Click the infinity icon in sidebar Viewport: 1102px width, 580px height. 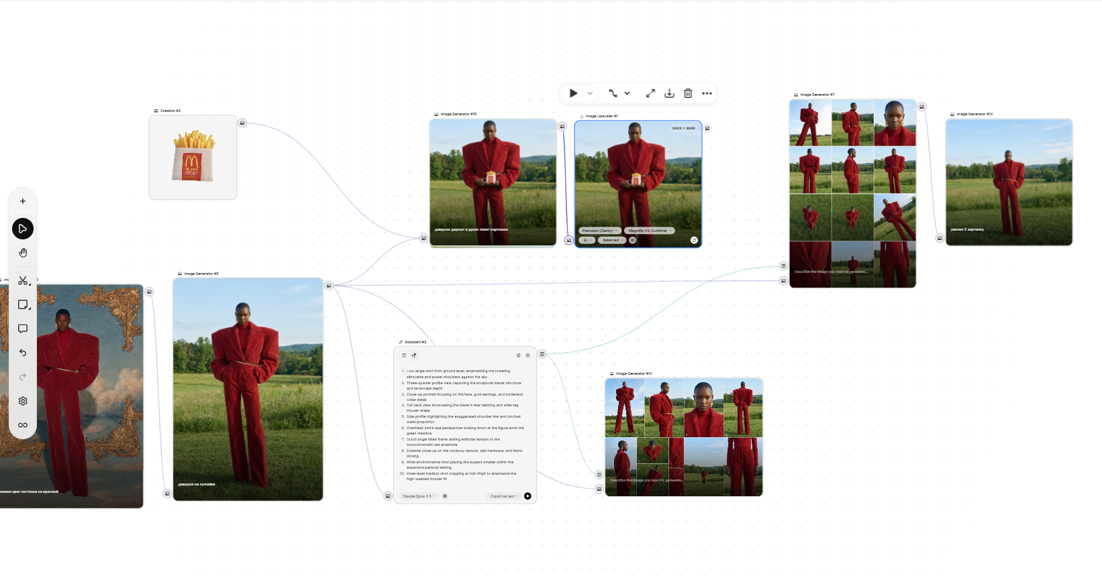click(x=23, y=425)
